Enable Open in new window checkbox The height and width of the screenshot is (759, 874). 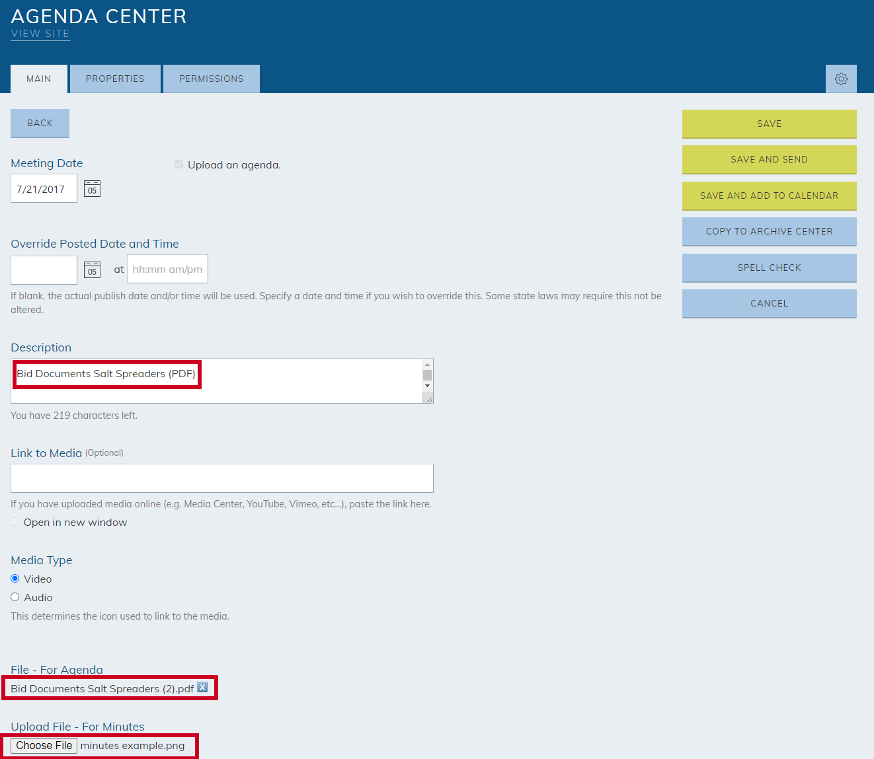15,522
